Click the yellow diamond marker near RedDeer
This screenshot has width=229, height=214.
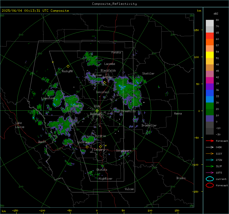click(x=105, y=83)
